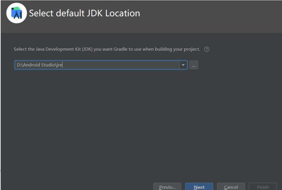282x190 pixels.
Task: Click the 'Select the Java Development Kit' description text
Action: click(x=107, y=49)
